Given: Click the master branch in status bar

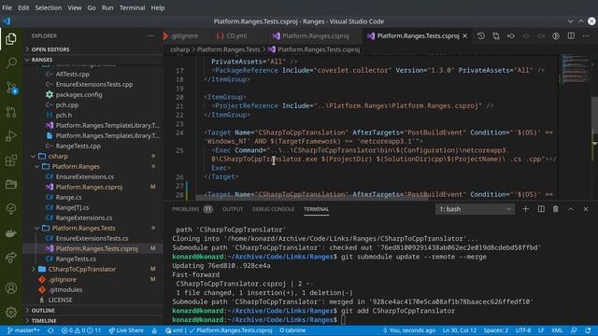Looking at the screenshot, I should click(x=23, y=330).
